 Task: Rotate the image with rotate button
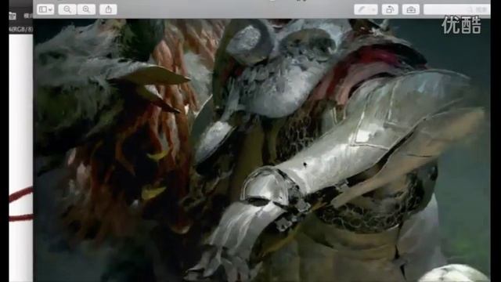tap(390, 9)
